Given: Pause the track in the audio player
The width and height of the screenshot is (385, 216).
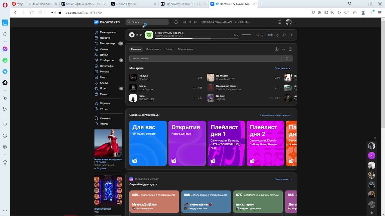Looking at the screenshot, I should point(132,35).
